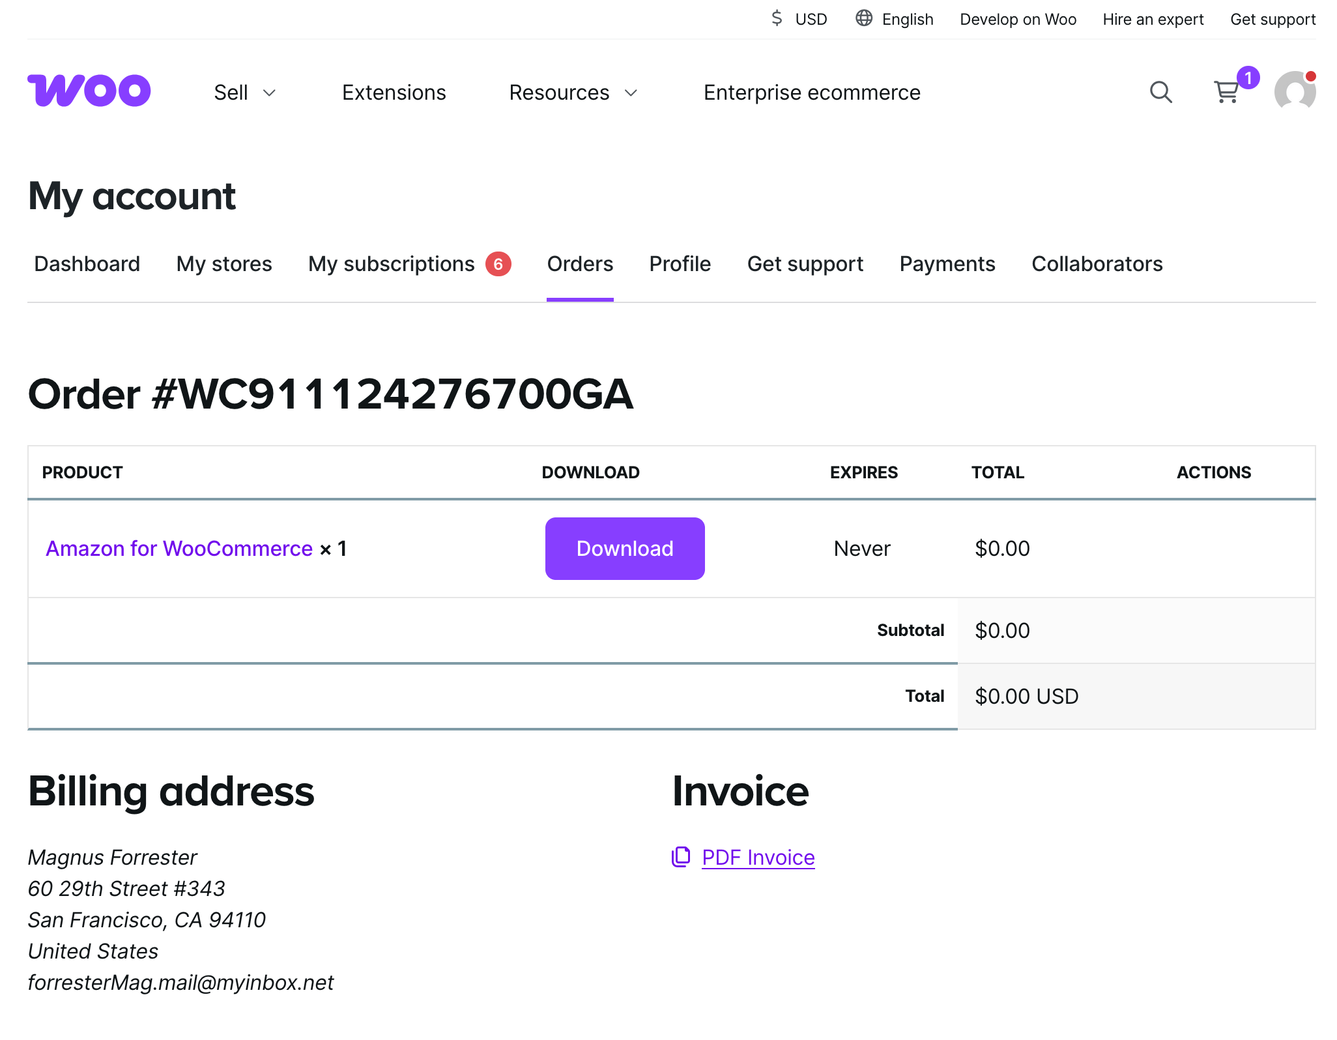Click the globe language icon
Viewport: 1337px width, 1040px height.
864,18
